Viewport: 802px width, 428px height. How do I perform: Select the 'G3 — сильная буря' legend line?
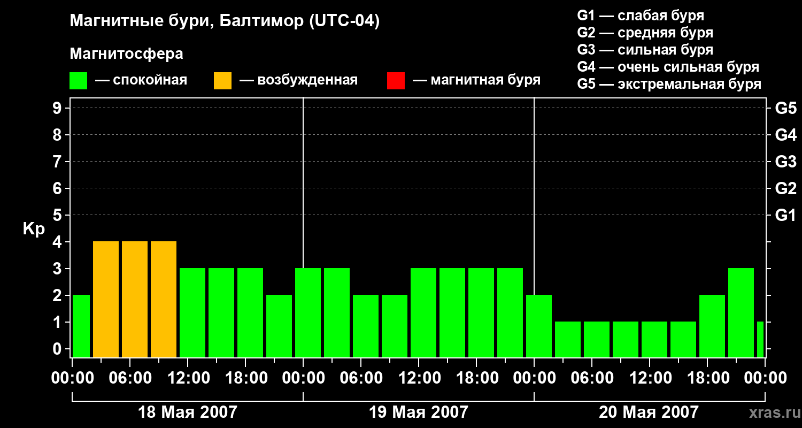click(x=645, y=50)
